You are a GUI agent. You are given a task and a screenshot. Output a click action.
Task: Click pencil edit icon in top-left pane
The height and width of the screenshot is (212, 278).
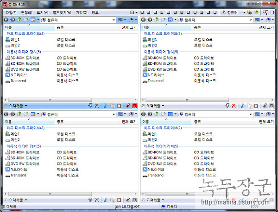pyautogui.click(x=128, y=106)
